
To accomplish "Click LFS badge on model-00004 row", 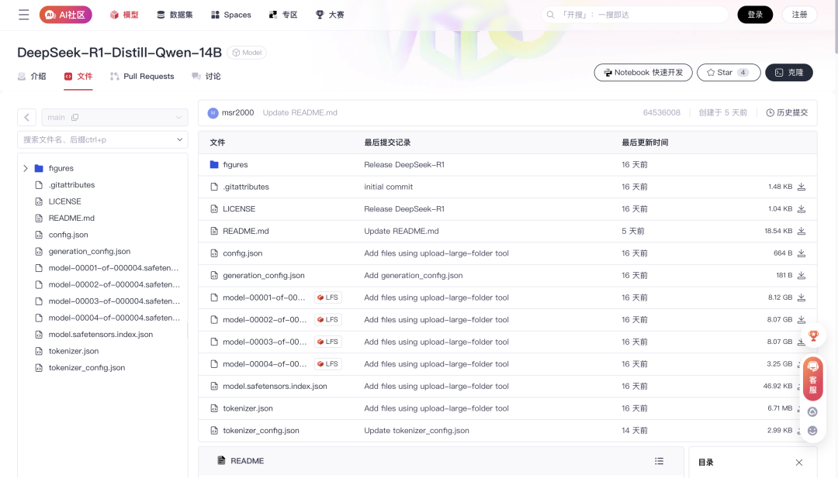I will (x=327, y=364).
